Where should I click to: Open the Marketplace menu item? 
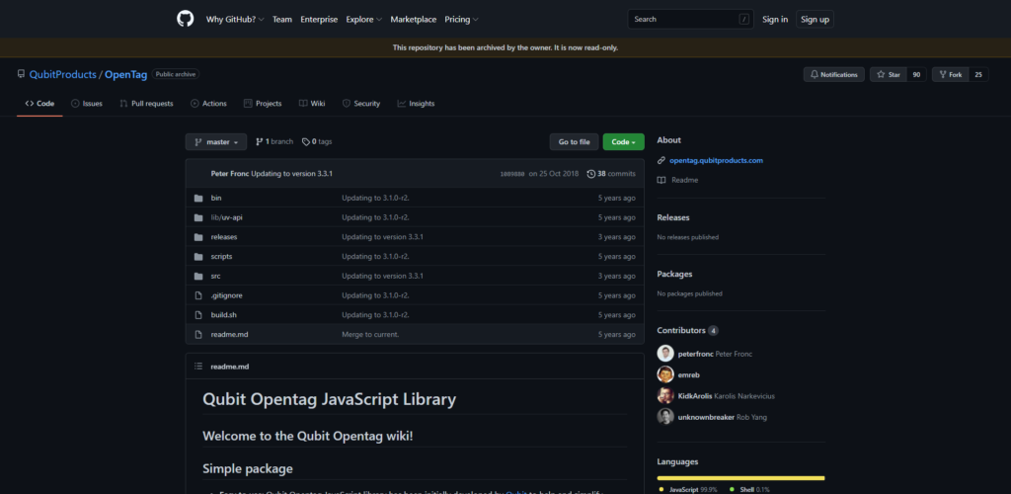click(414, 20)
